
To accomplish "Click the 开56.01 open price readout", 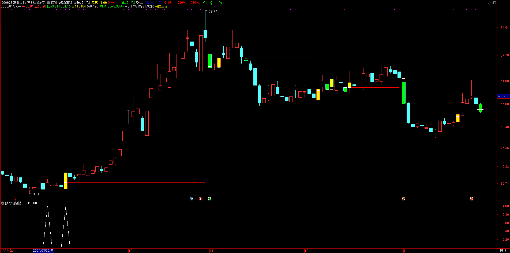I will coord(28,6).
